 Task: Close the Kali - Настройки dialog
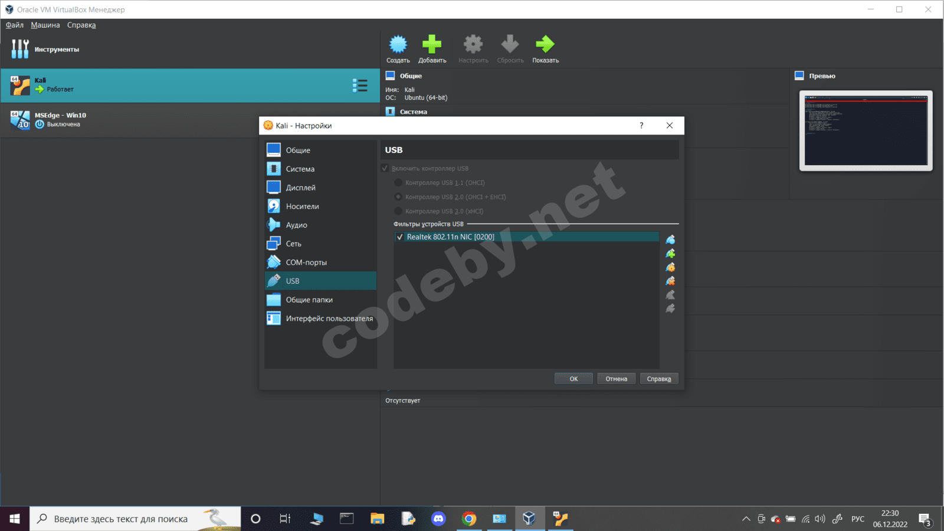point(670,125)
